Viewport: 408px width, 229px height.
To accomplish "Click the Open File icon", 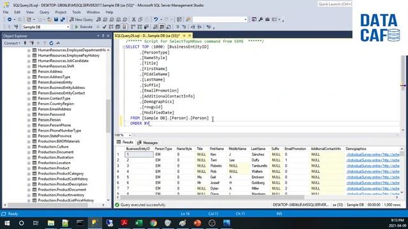I will 49,20.
